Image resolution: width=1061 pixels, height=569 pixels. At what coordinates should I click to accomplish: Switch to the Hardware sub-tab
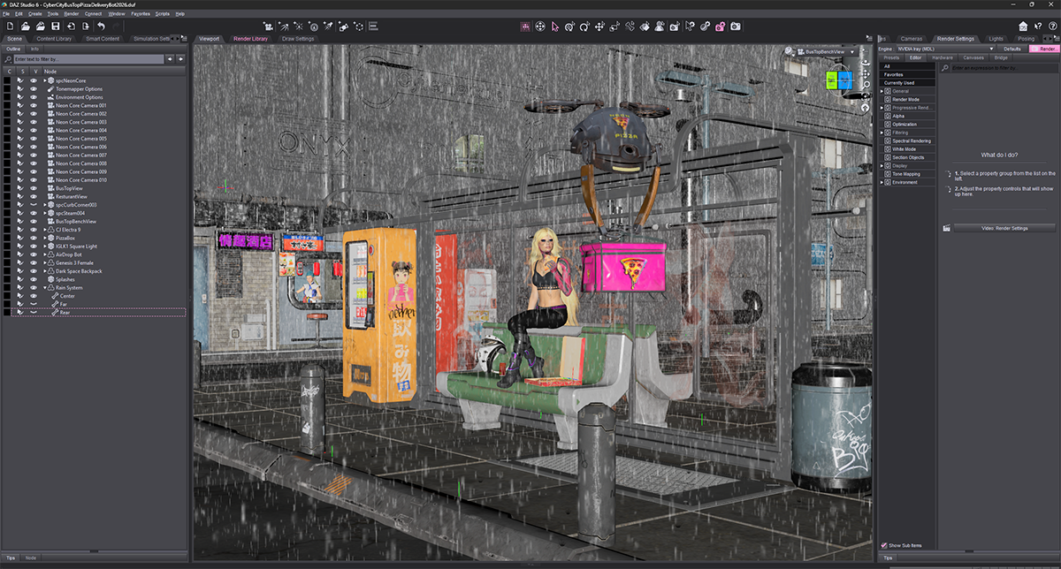(942, 57)
